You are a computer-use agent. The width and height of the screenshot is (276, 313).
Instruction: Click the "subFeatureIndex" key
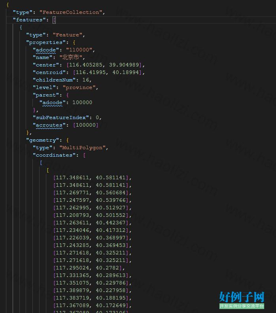point(60,118)
